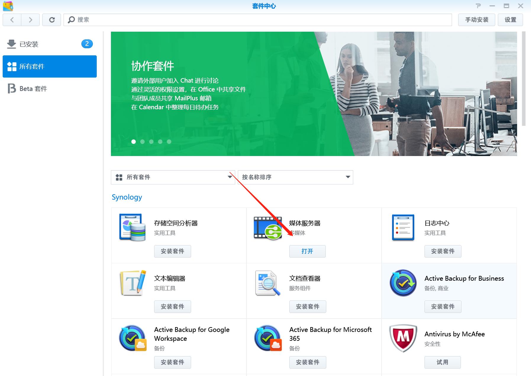This screenshot has width=531, height=376.
Task: Select the Beta 套件 section
Action: [x=33, y=89]
